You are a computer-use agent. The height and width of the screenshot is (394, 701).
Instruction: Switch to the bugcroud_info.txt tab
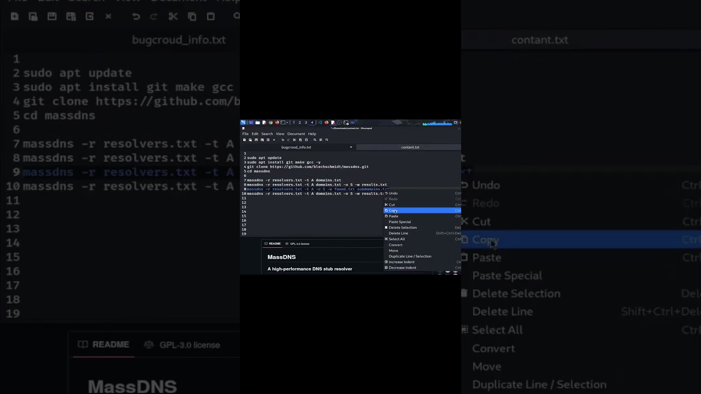click(296, 147)
